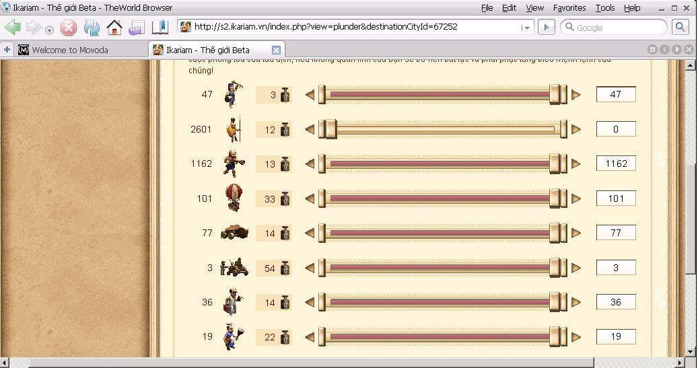Click the previous tab arrow icon

click(x=664, y=49)
